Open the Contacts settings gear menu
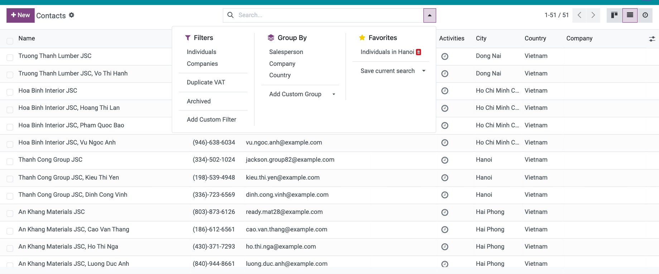This screenshot has height=274, width=659. coord(72,15)
